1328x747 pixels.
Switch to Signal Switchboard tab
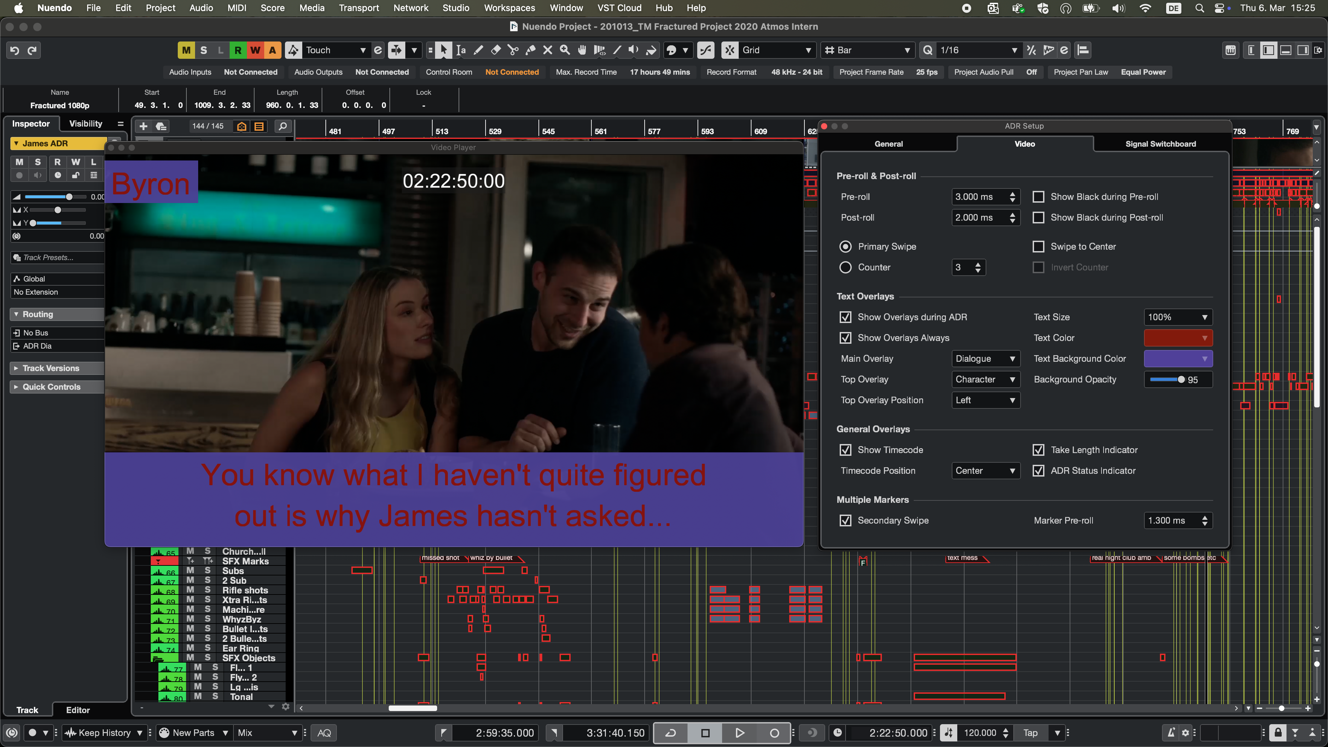tap(1160, 144)
